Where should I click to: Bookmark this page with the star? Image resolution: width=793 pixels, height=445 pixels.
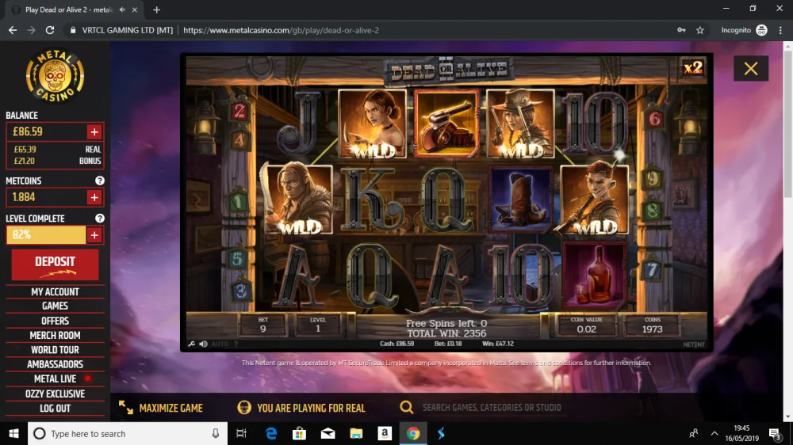pos(700,30)
